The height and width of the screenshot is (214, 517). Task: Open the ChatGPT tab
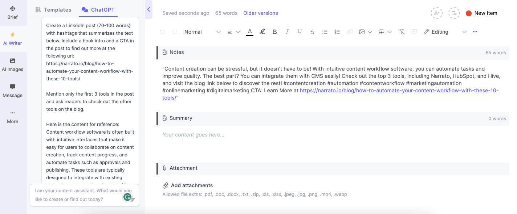(98, 10)
